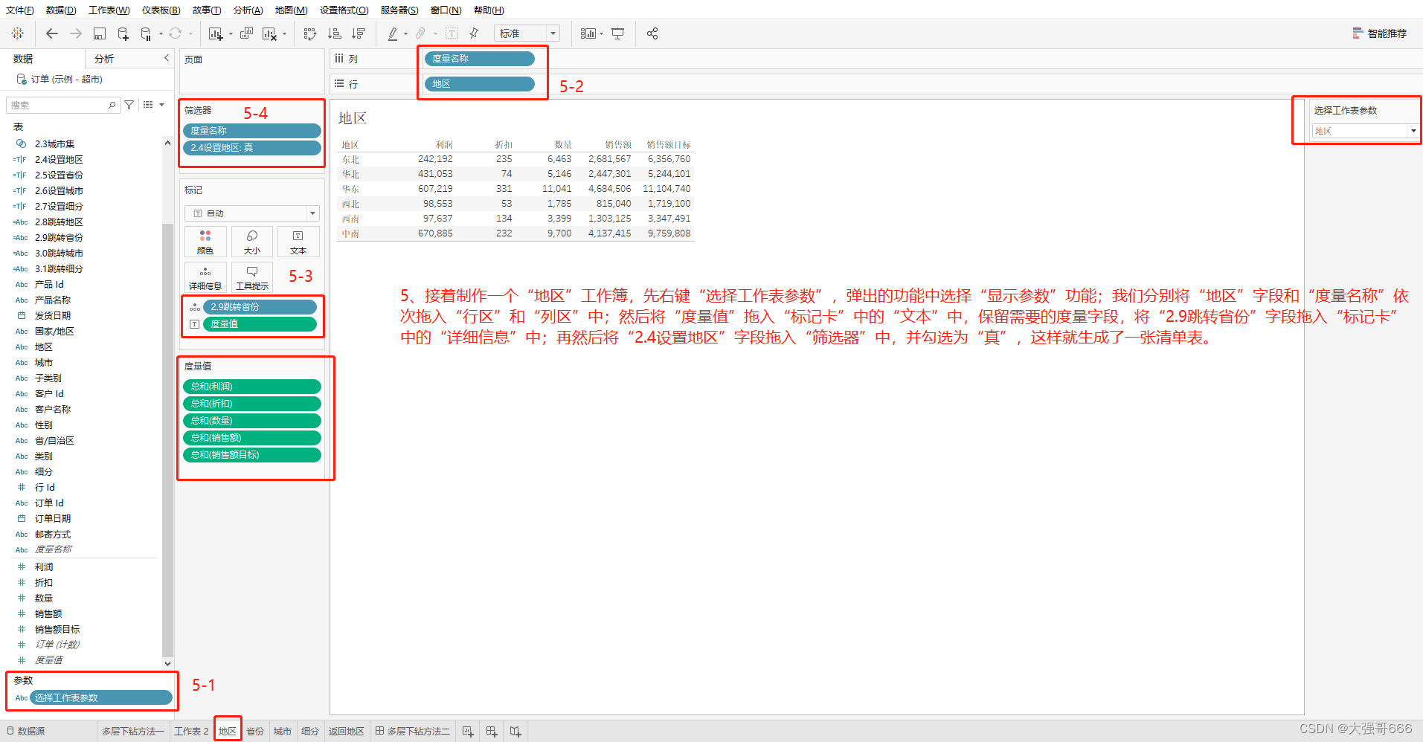
Task: Click the Show/Hide Cards toolbar icon
Action: pyautogui.click(x=588, y=33)
